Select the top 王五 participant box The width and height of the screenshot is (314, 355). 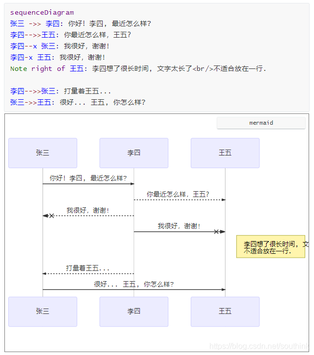click(225, 153)
